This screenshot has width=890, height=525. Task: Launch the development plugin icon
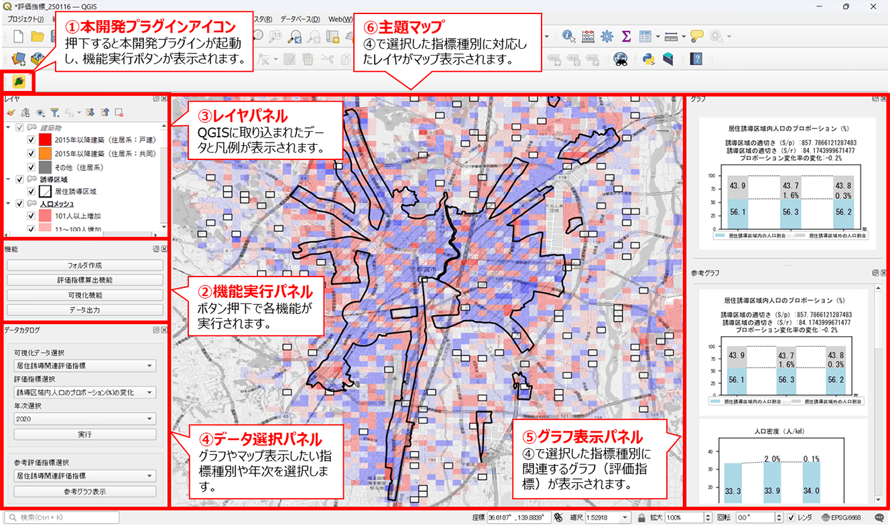point(19,82)
